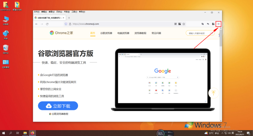Click the browser back arrow
Screen dimensions: 253x136
36,24
